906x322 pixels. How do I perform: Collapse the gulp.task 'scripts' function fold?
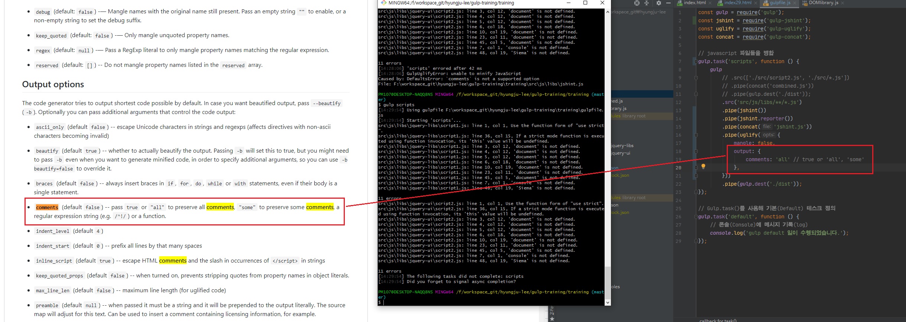coord(696,62)
